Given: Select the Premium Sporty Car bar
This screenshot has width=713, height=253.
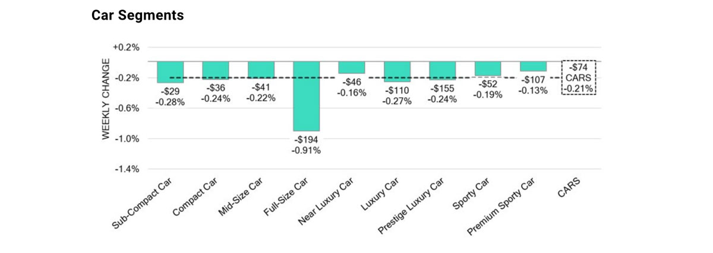Looking at the screenshot, I should [x=533, y=66].
